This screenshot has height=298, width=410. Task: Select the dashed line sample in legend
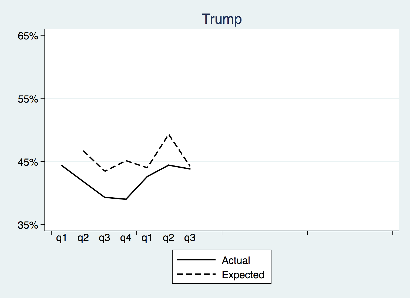[x=196, y=275]
